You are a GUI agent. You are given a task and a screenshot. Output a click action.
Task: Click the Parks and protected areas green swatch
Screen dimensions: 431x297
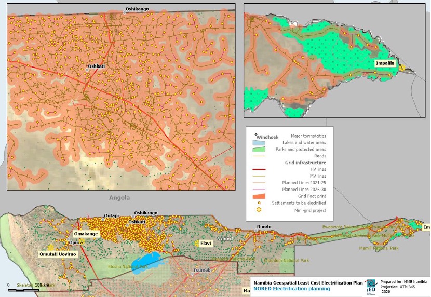pyautogui.click(x=259, y=149)
